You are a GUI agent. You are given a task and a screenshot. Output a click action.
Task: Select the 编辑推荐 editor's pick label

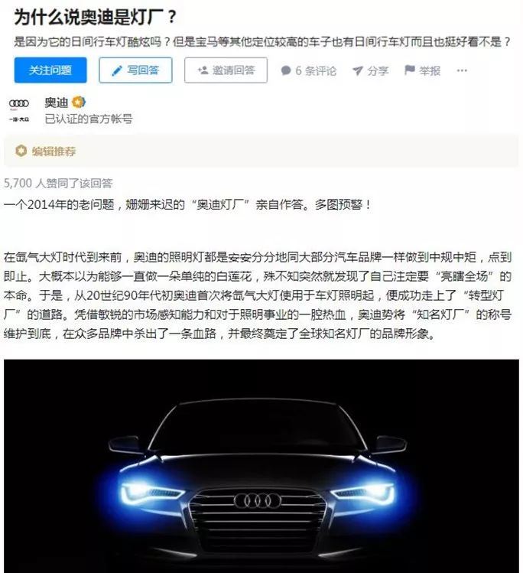(x=54, y=151)
